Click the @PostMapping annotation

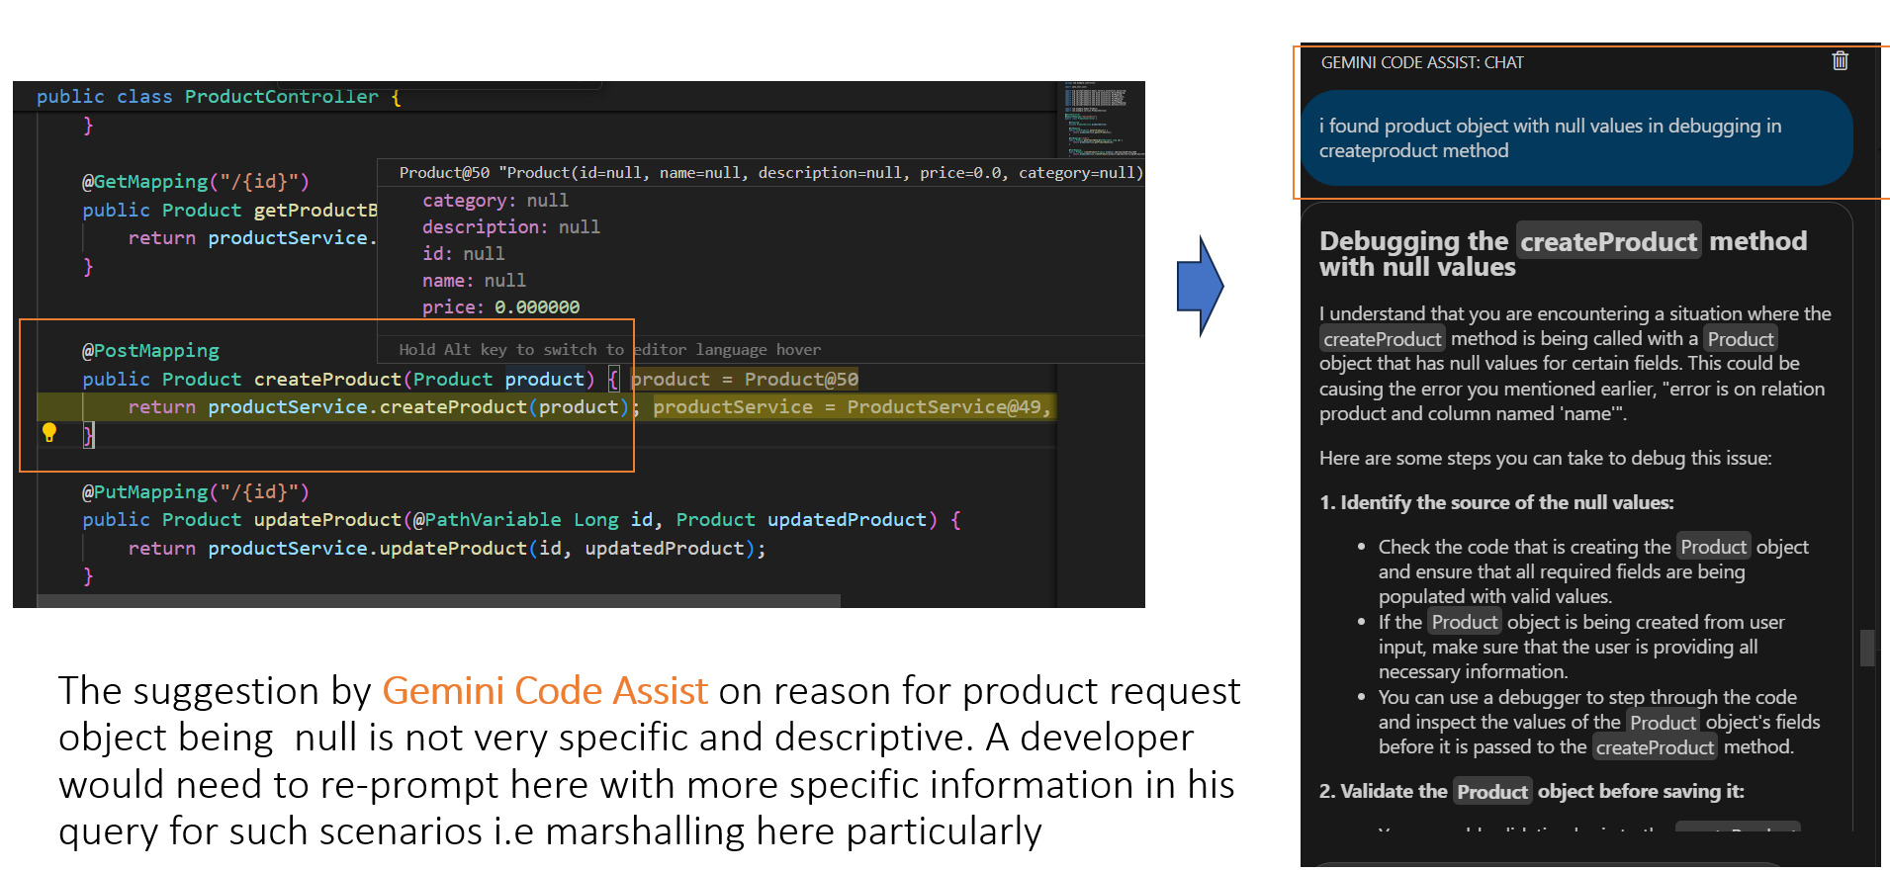click(x=150, y=351)
